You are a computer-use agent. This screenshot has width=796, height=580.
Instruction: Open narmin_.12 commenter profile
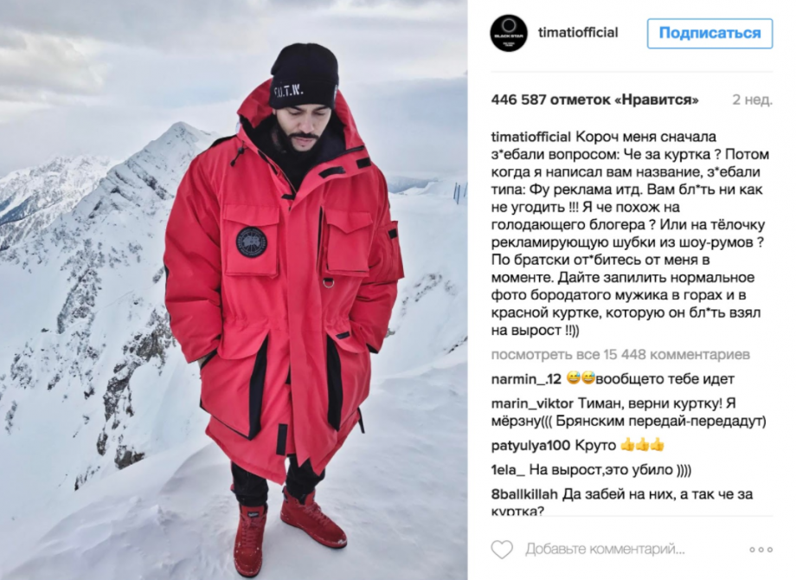point(526,379)
